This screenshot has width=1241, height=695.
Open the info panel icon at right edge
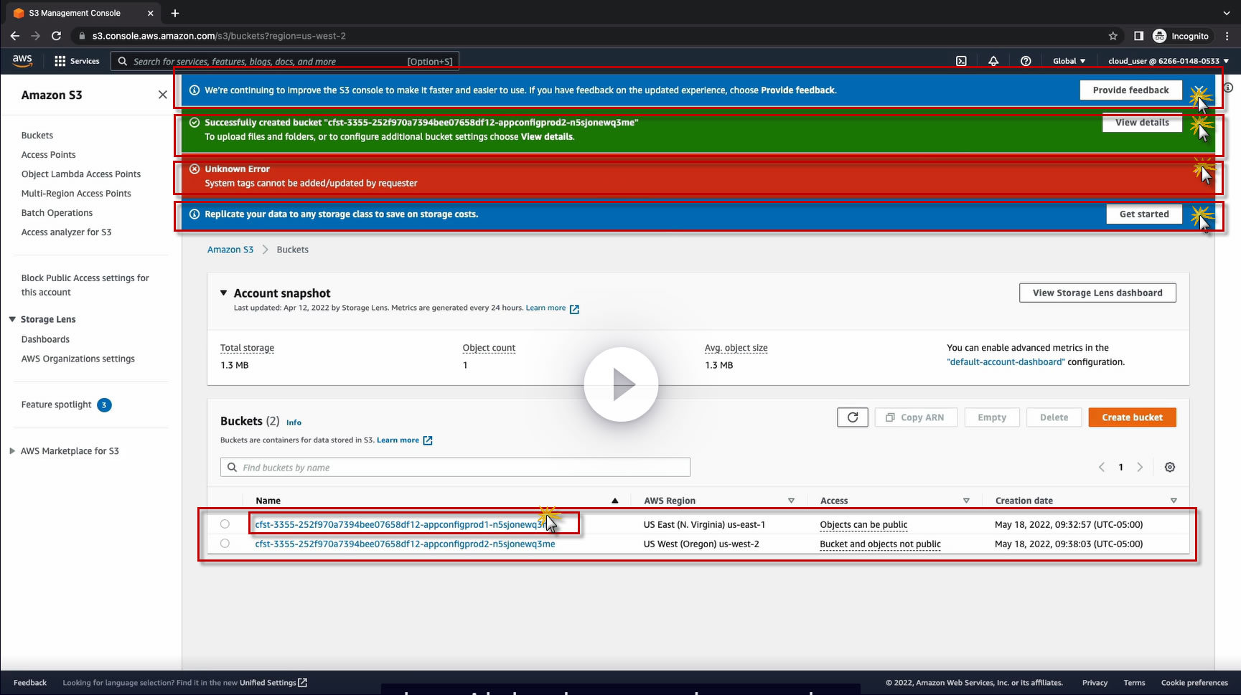(1228, 88)
